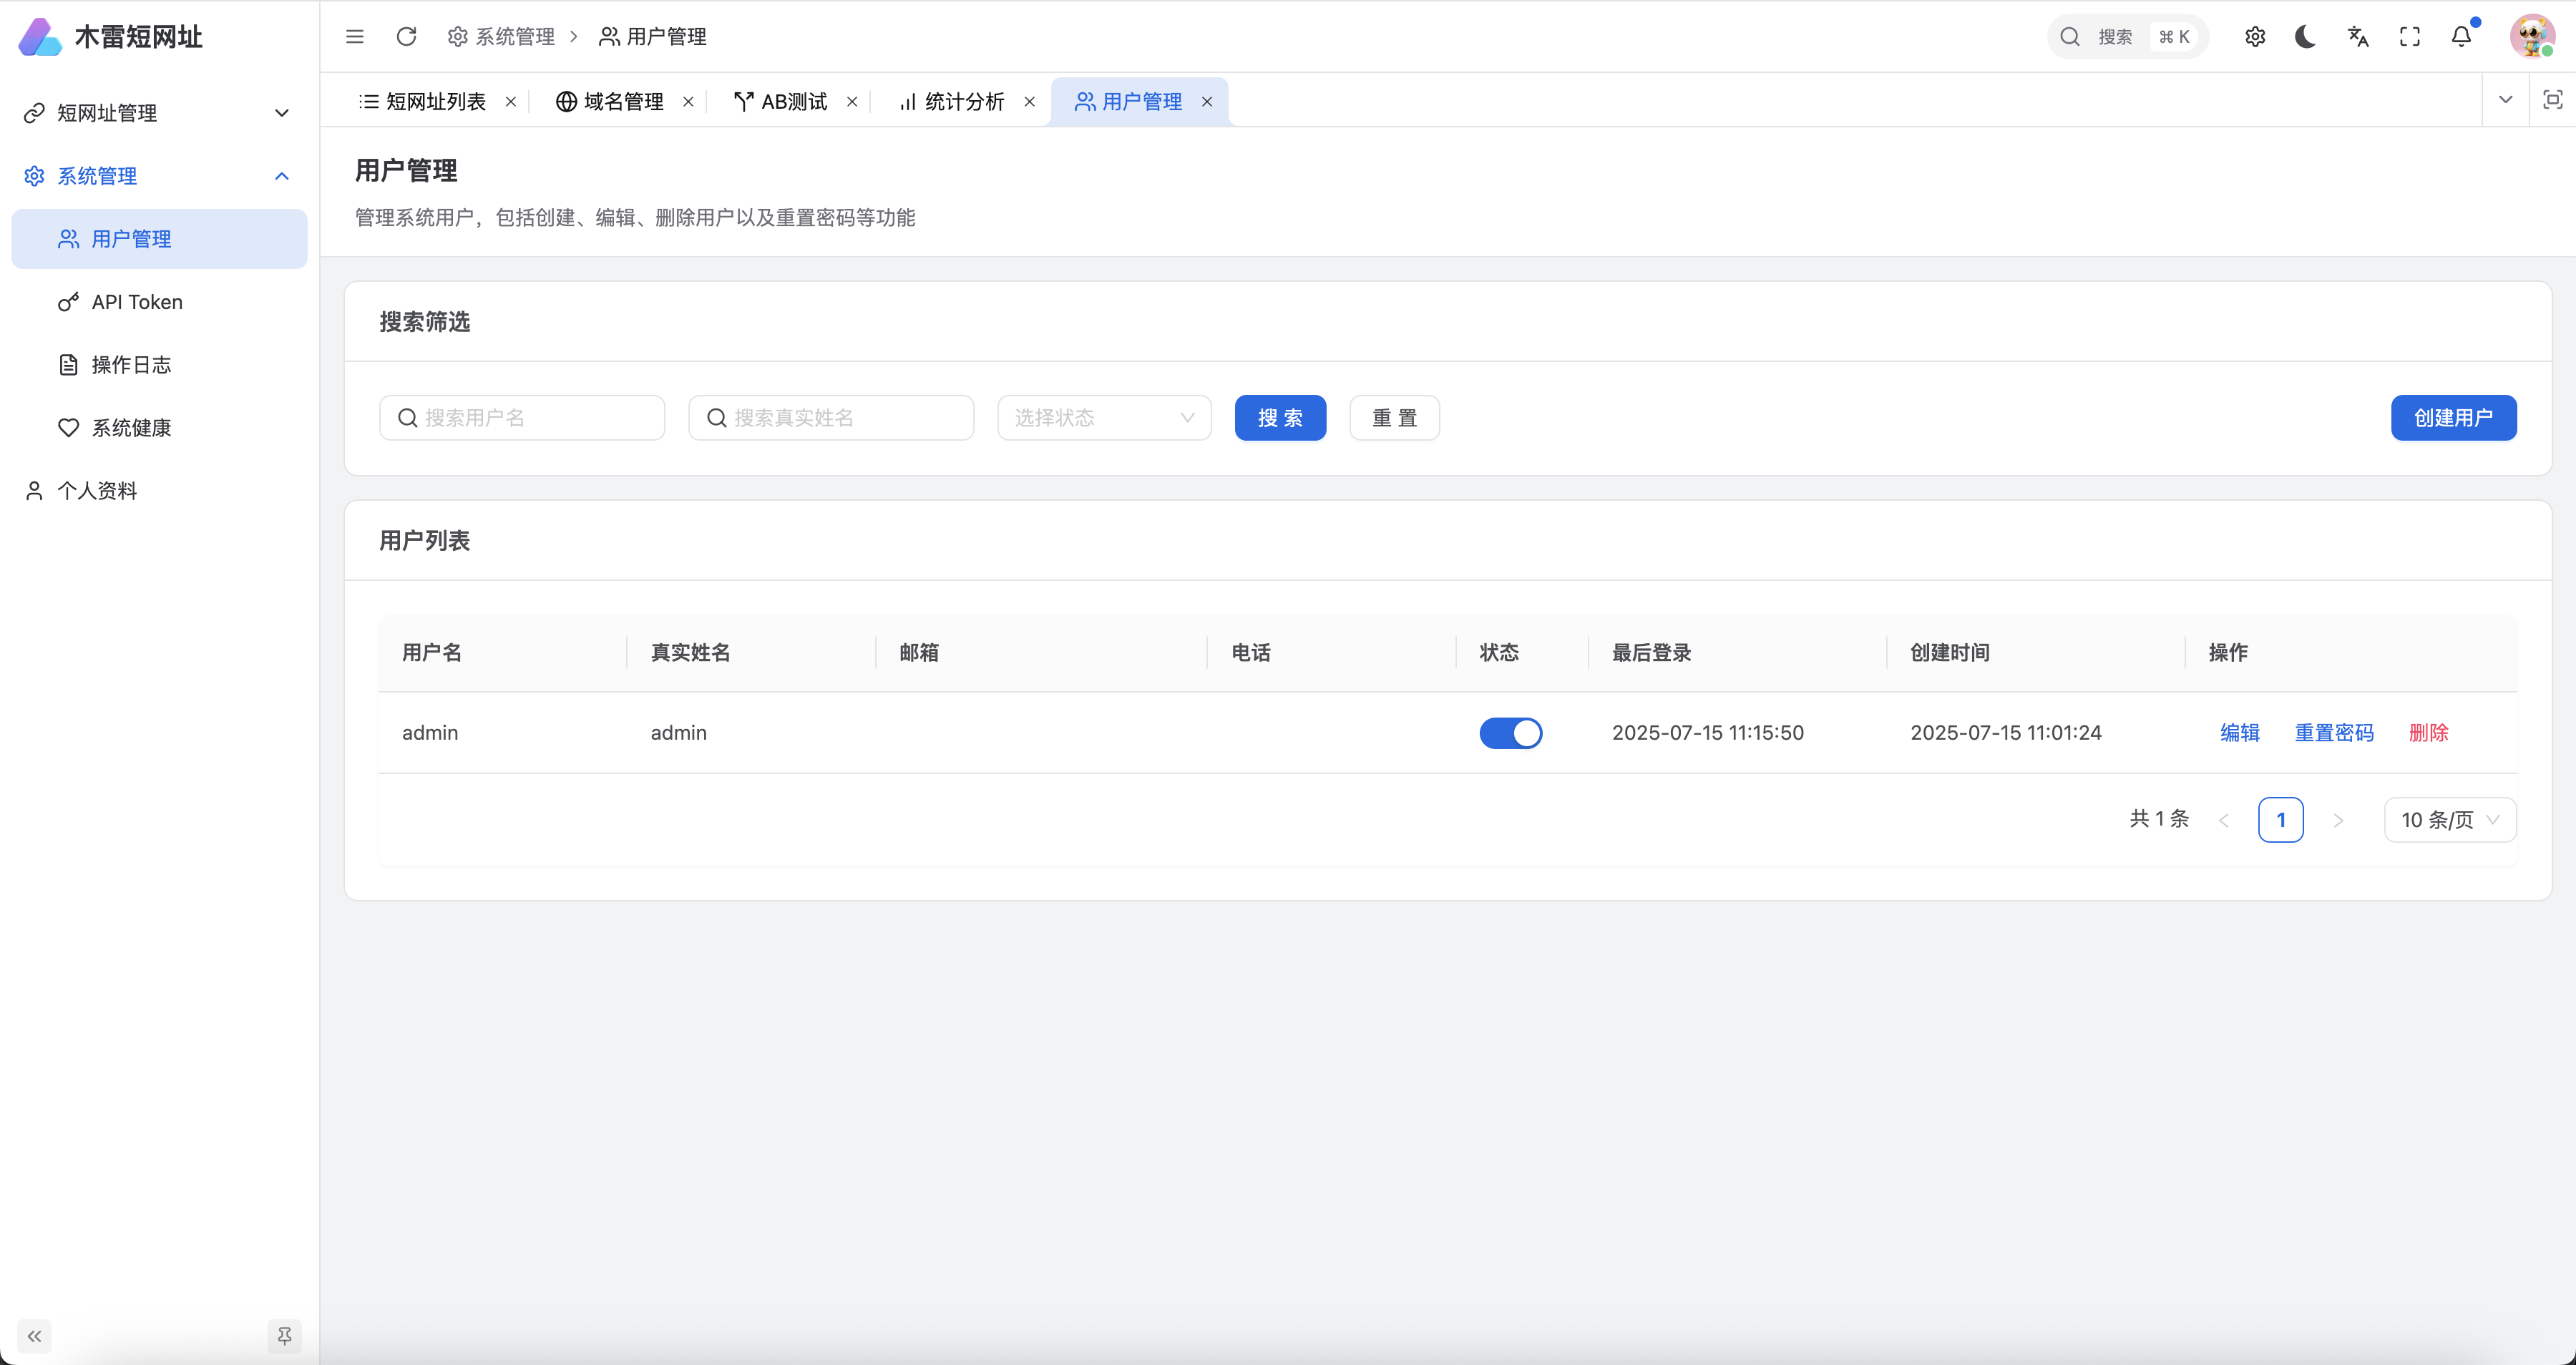Switch to the 统计分析 tab

tap(963, 102)
